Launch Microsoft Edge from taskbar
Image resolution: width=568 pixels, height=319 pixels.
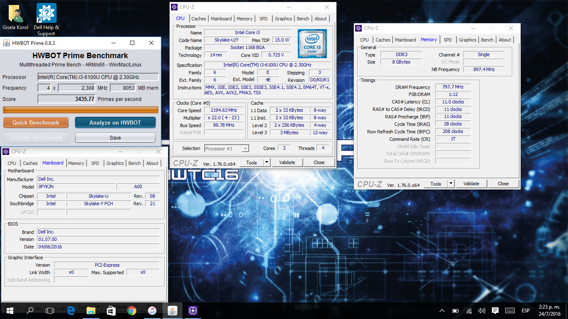[x=71, y=310]
